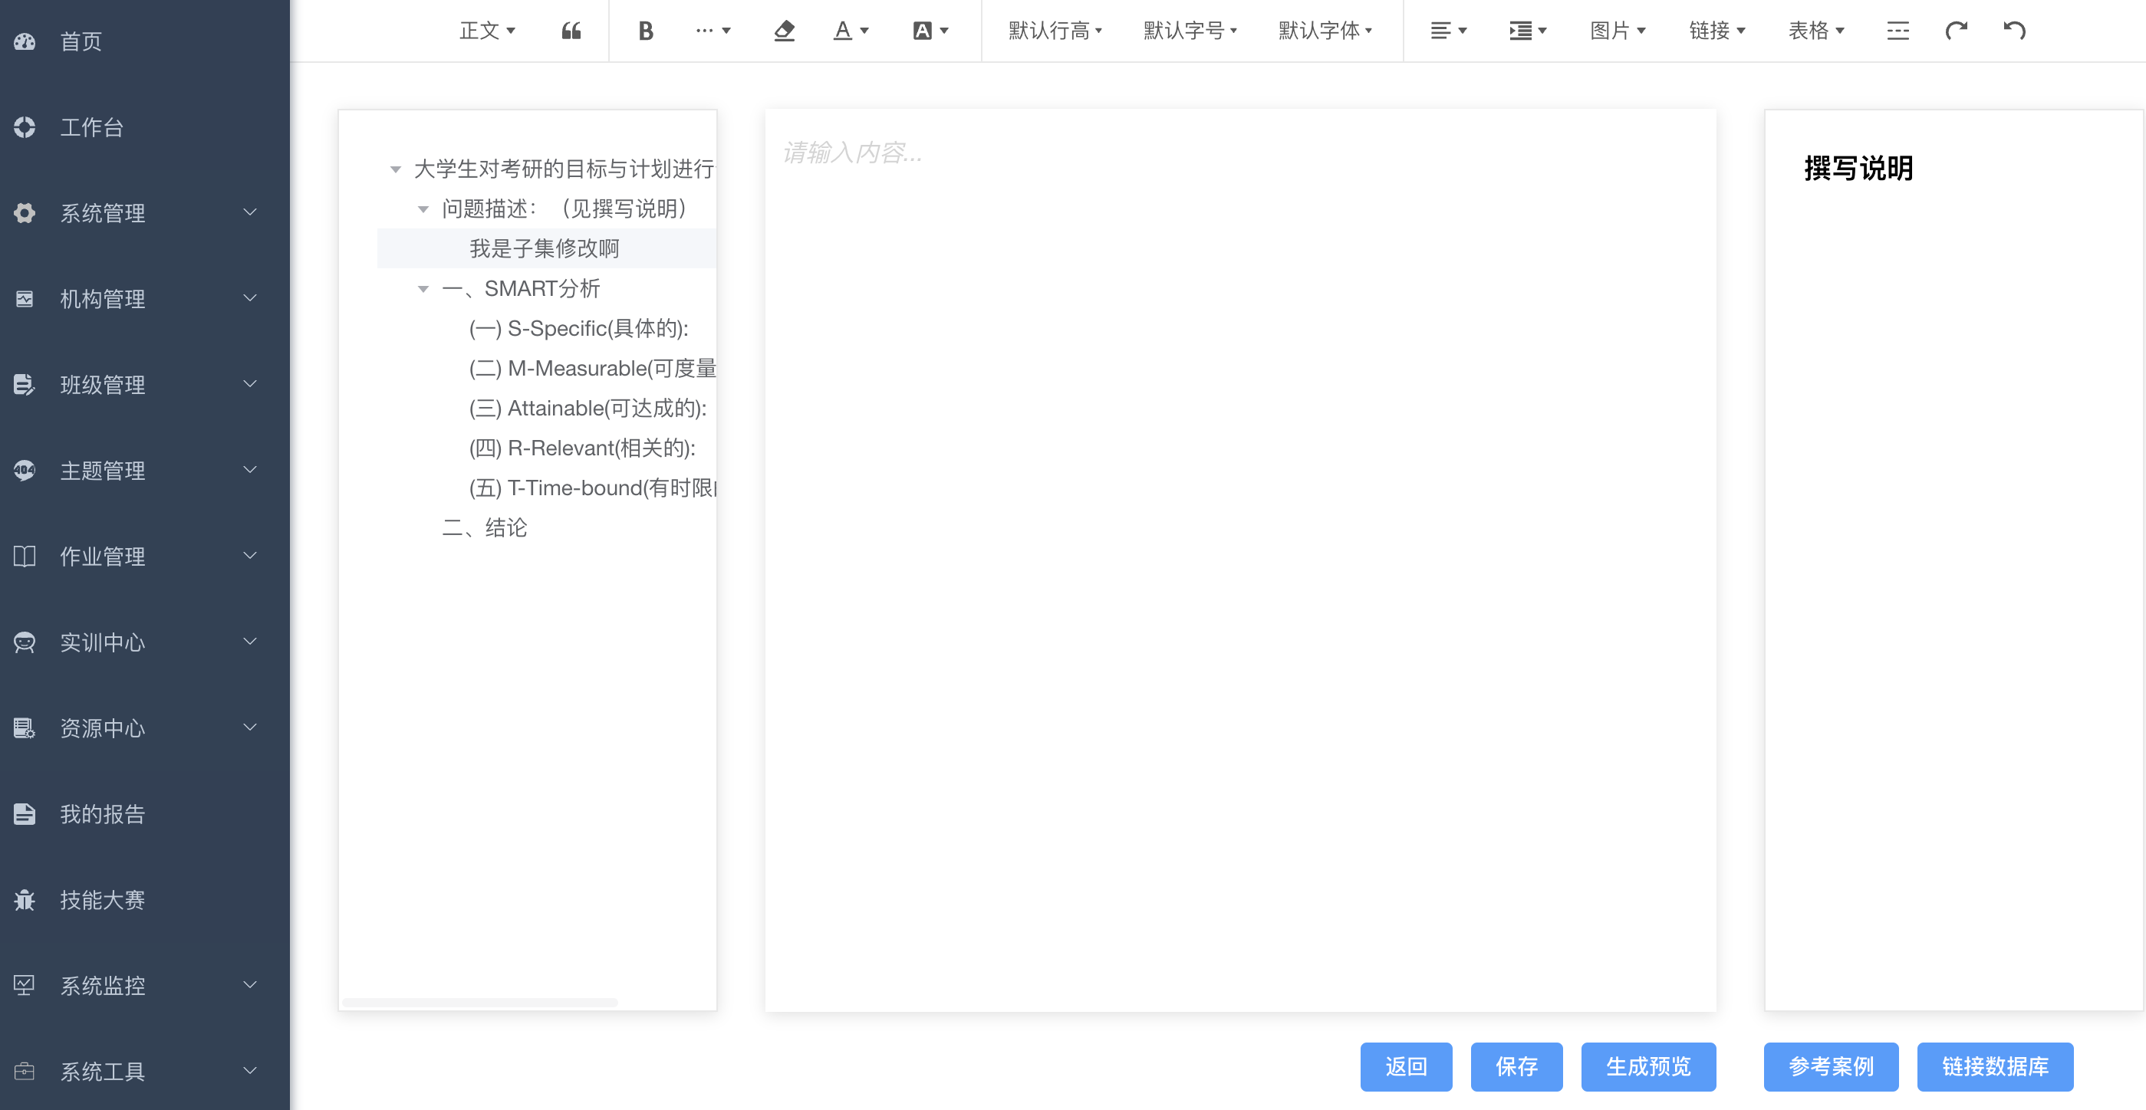The width and height of the screenshot is (2146, 1110).
Task: Click the 链接数据库 button
Action: (1995, 1067)
